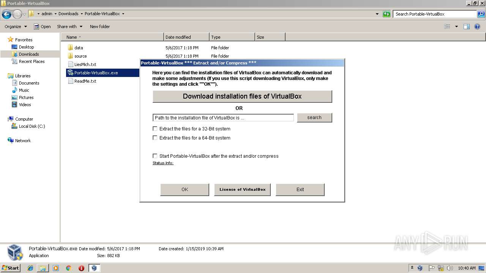Click the Action Center flag tray icon

point(432,268)
